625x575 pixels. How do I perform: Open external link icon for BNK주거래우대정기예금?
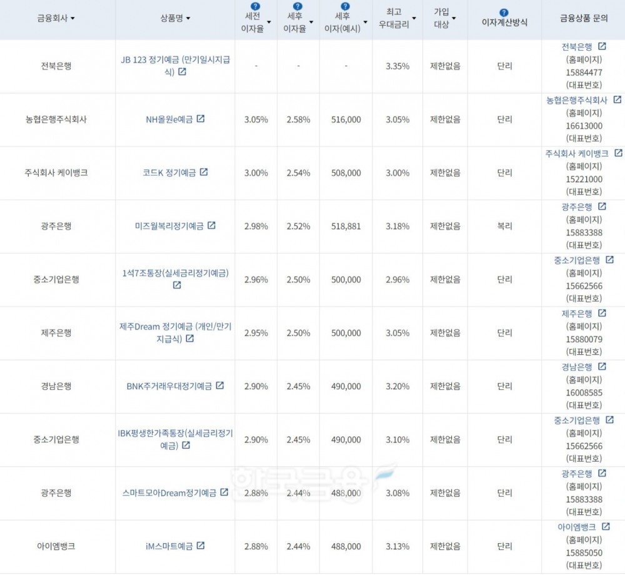point(220,386)
